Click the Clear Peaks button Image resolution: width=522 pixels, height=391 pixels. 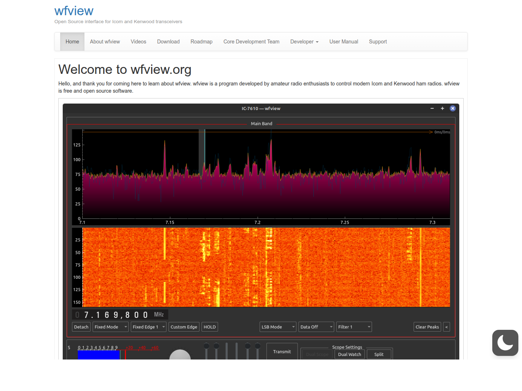coord(427,327)
